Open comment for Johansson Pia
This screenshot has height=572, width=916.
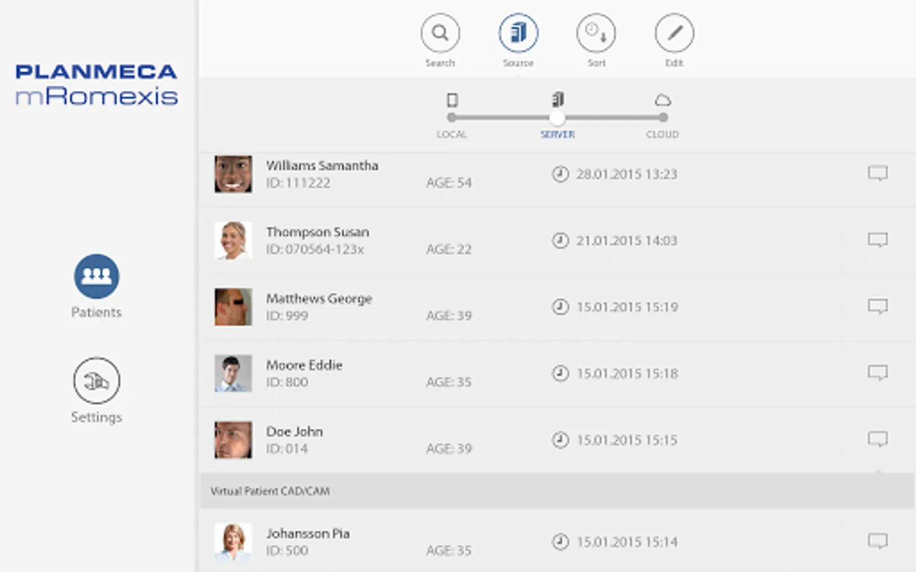coord(878,541)
